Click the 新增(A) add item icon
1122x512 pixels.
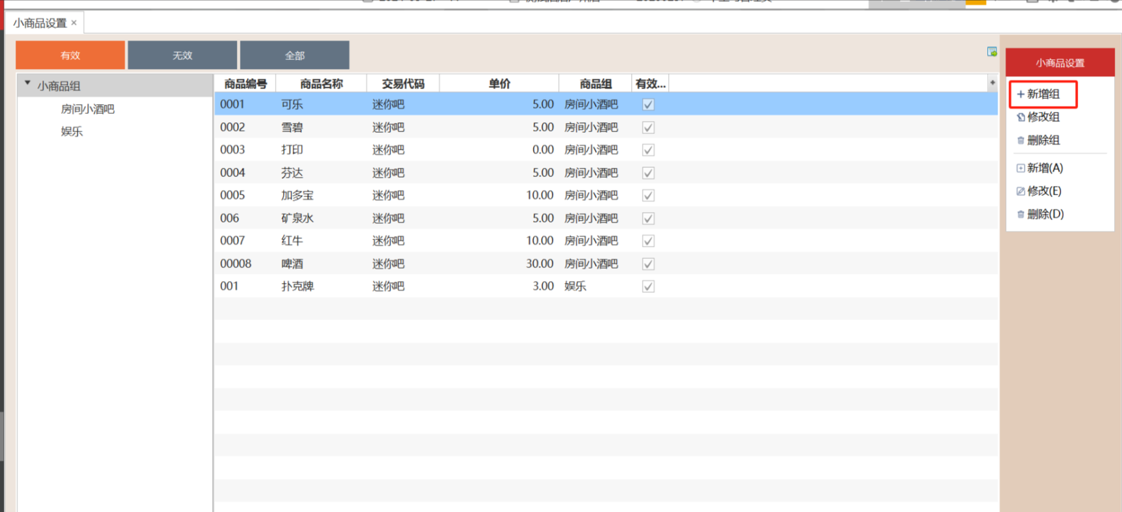click(x=1020, y=168)
